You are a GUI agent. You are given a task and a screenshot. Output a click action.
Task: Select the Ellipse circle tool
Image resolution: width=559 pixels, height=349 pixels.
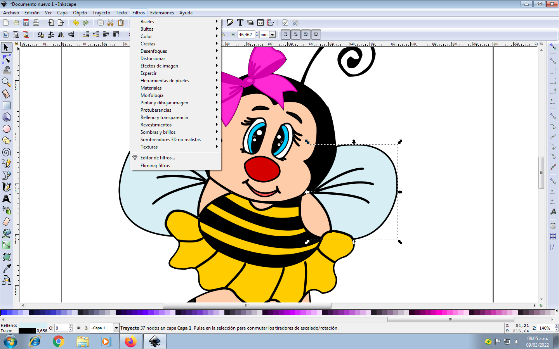coord(6,129)
